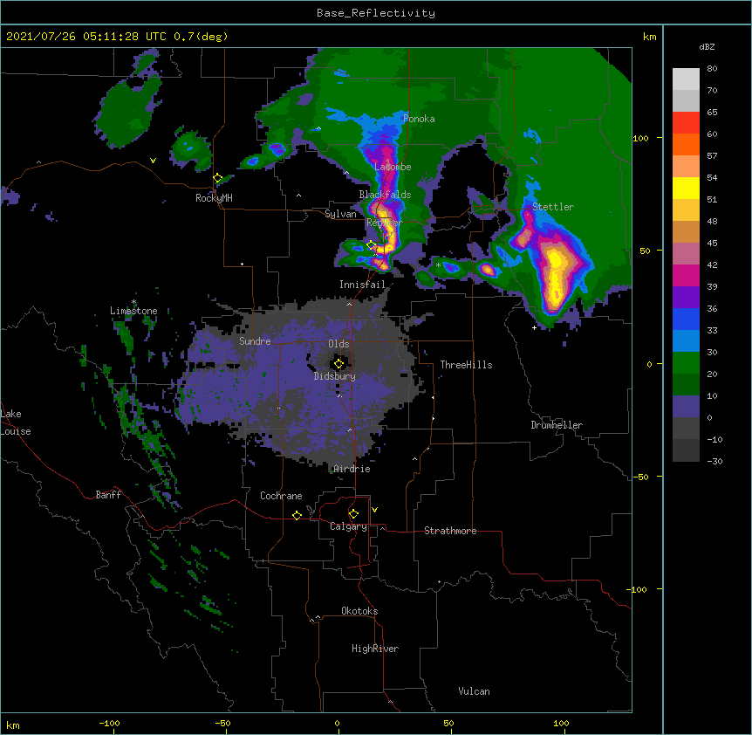Click the Vulcan label
The height and width of the screenshot is (735, 752).
[x=474, y=691]
